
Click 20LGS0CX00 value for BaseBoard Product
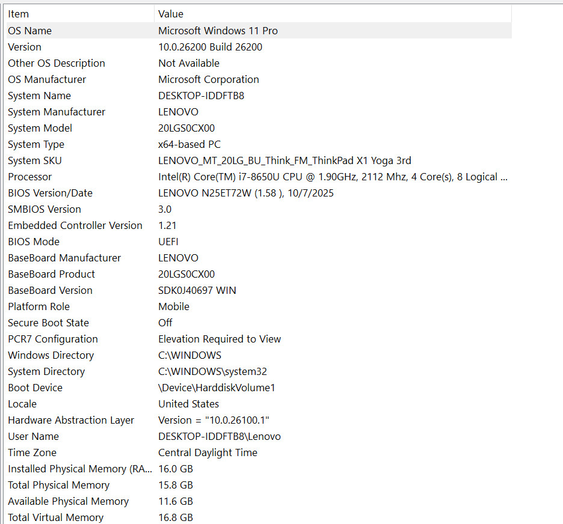(x=186, y=274)
